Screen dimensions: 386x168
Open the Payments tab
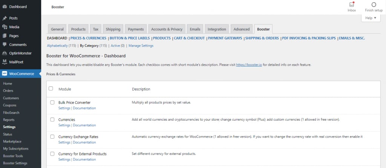(136, 29)
